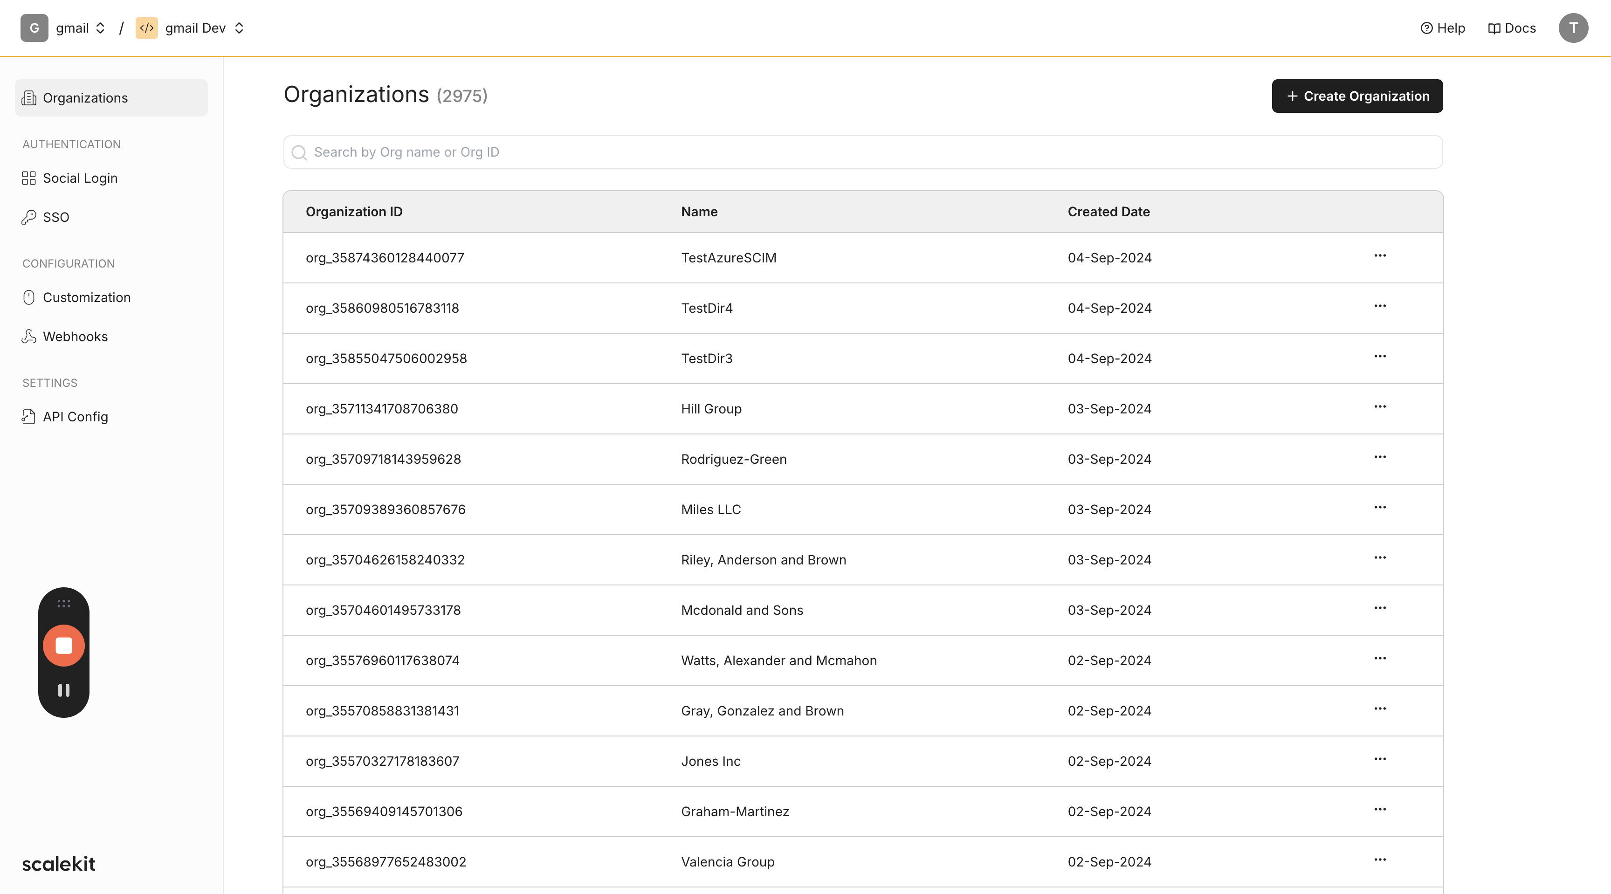Open more options for Hill Group row

1380,406
